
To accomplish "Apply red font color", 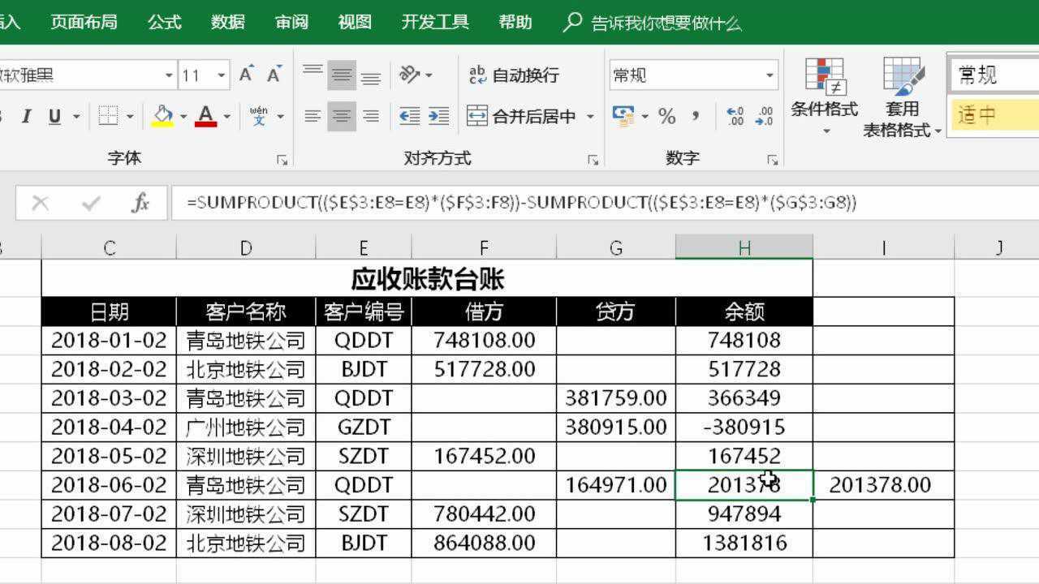I will point(206,117).
